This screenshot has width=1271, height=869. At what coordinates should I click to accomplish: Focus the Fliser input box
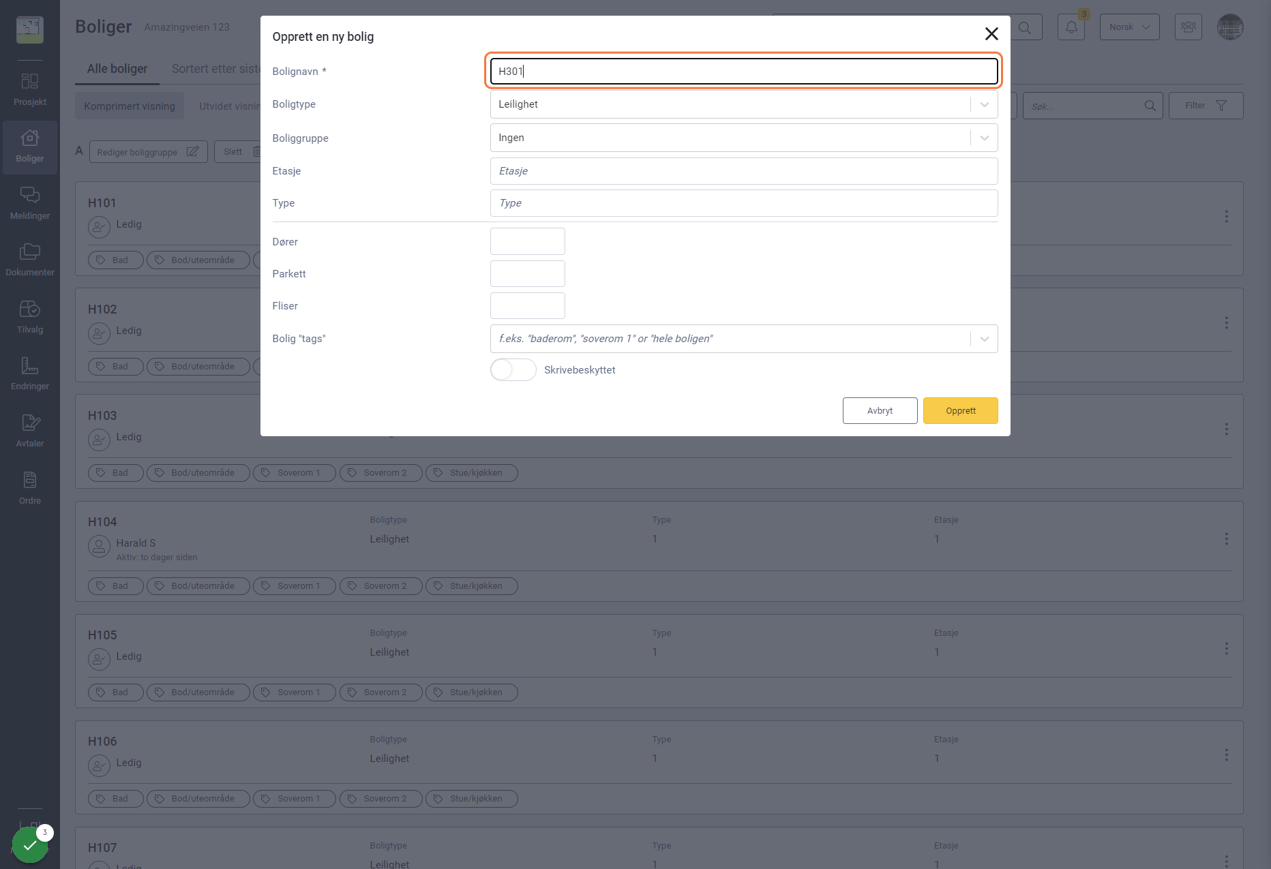[528, 306]
